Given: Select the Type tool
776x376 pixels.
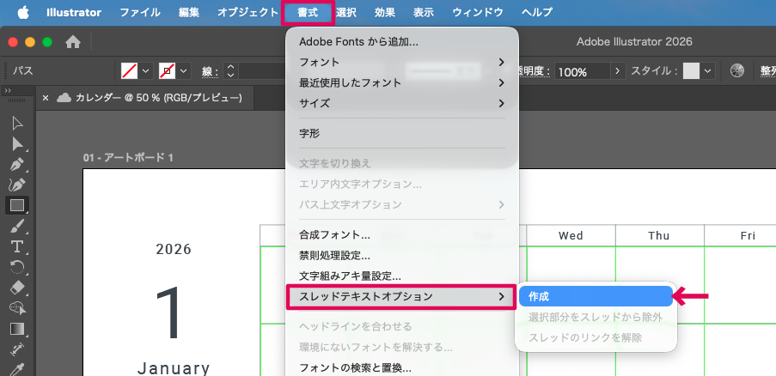Looking at the screenshot, I should pyautogui.click(x=17, y=246).
